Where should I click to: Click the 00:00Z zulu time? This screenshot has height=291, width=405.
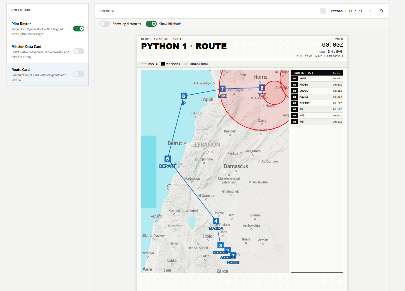(x=332, y=45)
